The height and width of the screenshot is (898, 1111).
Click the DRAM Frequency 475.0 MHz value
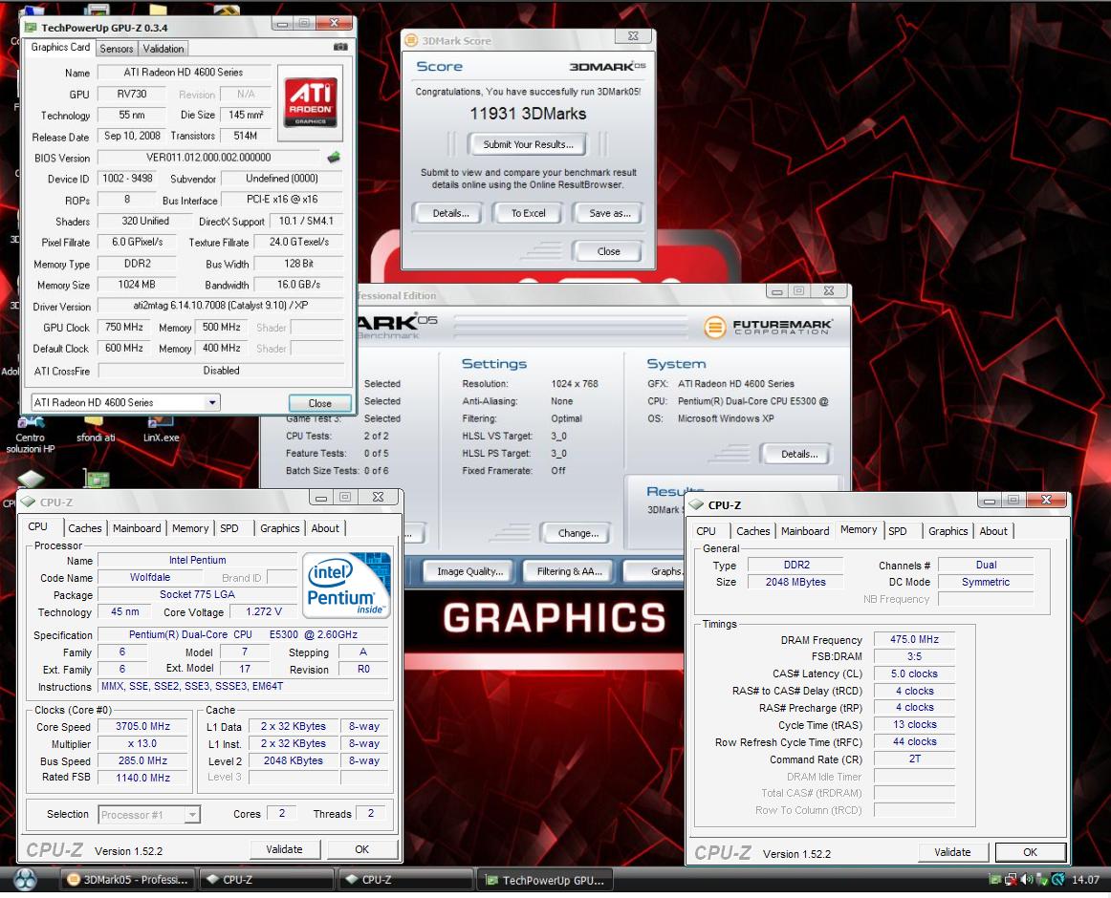tap(914, 639)
